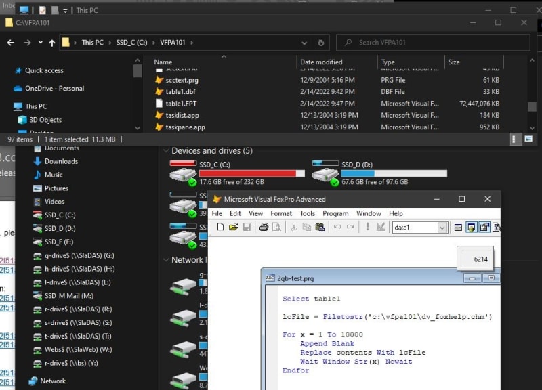542x390 pixels.
Task: Click the blue SSD_D (D:) usage bar
Action: pyautogui.click(x=394, y=173)
